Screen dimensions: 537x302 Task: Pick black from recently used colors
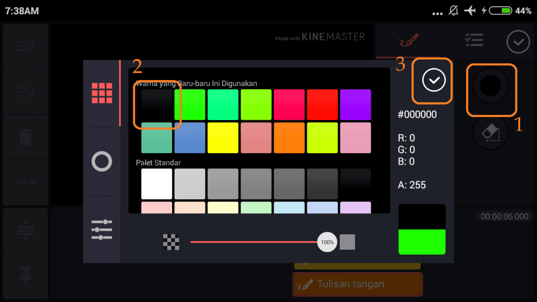coord(156,104)
